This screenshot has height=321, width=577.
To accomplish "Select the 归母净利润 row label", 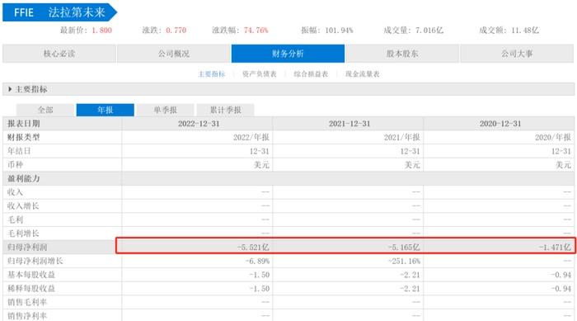I will pos(27,247).
